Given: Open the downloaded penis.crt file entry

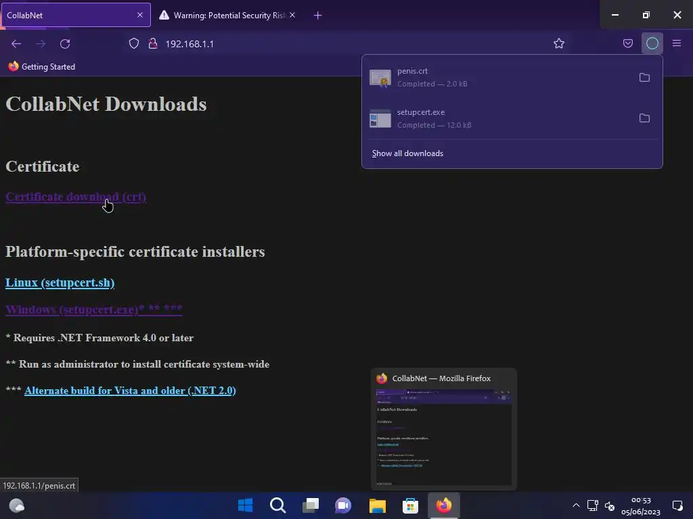Looking at the screenshot, I should 499,77.
